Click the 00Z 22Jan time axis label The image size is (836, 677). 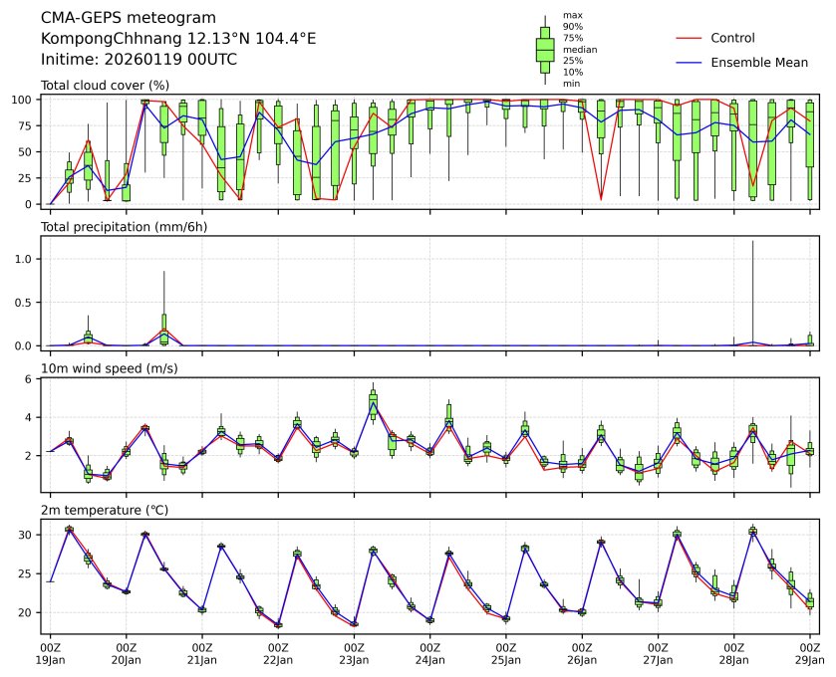click(x=278, y=653)
